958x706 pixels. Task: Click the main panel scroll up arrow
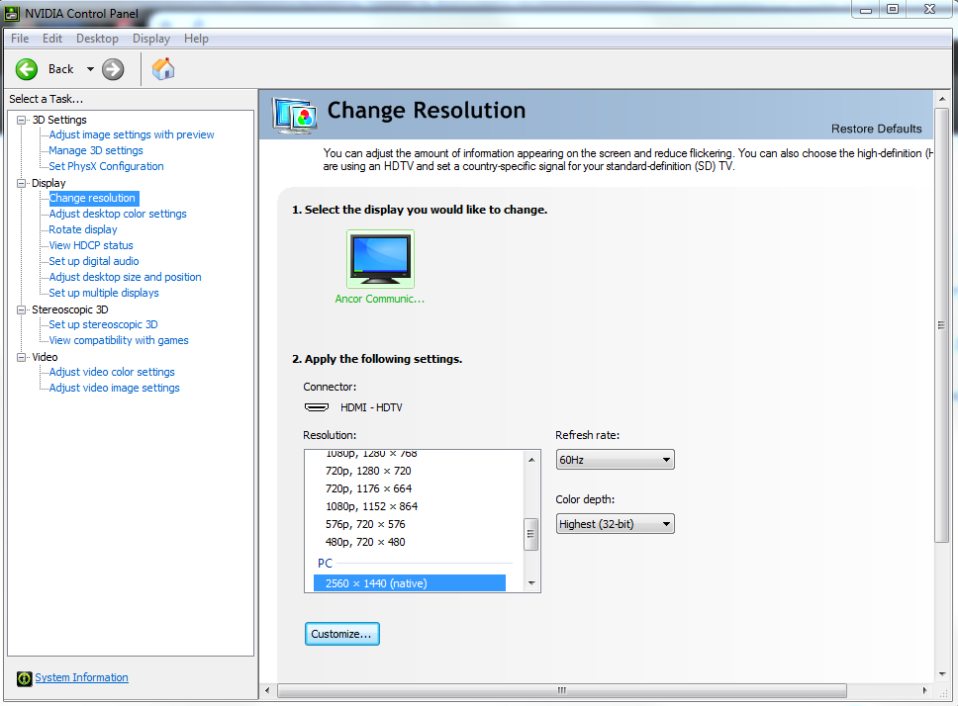tap(941, 99)
